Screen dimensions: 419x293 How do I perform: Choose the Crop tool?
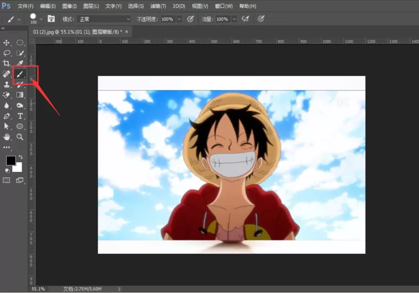pos(7,63)
